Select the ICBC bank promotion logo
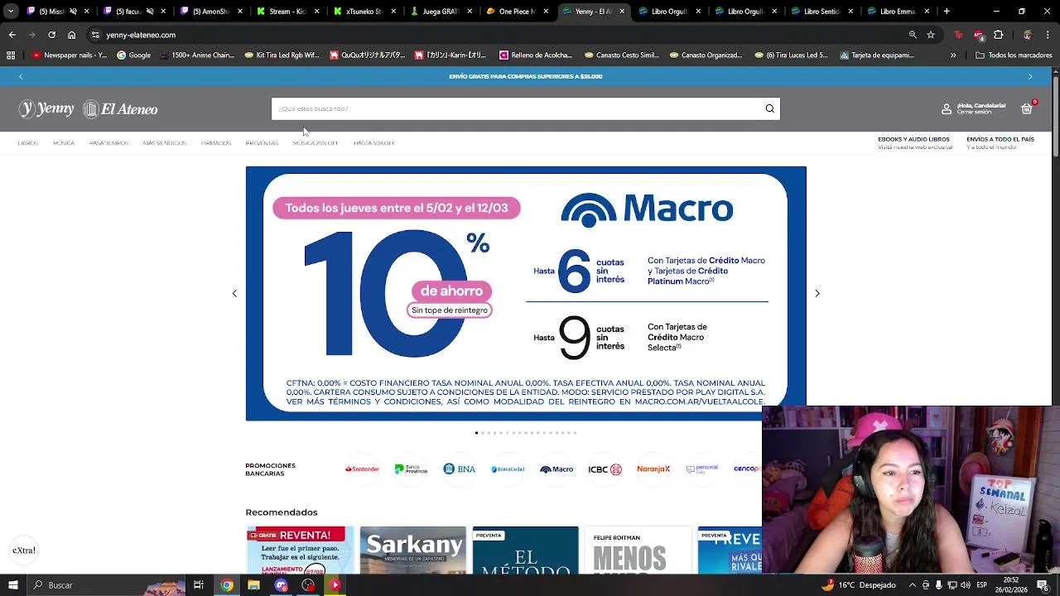1060x596 pixels. [x=605, y=469]
